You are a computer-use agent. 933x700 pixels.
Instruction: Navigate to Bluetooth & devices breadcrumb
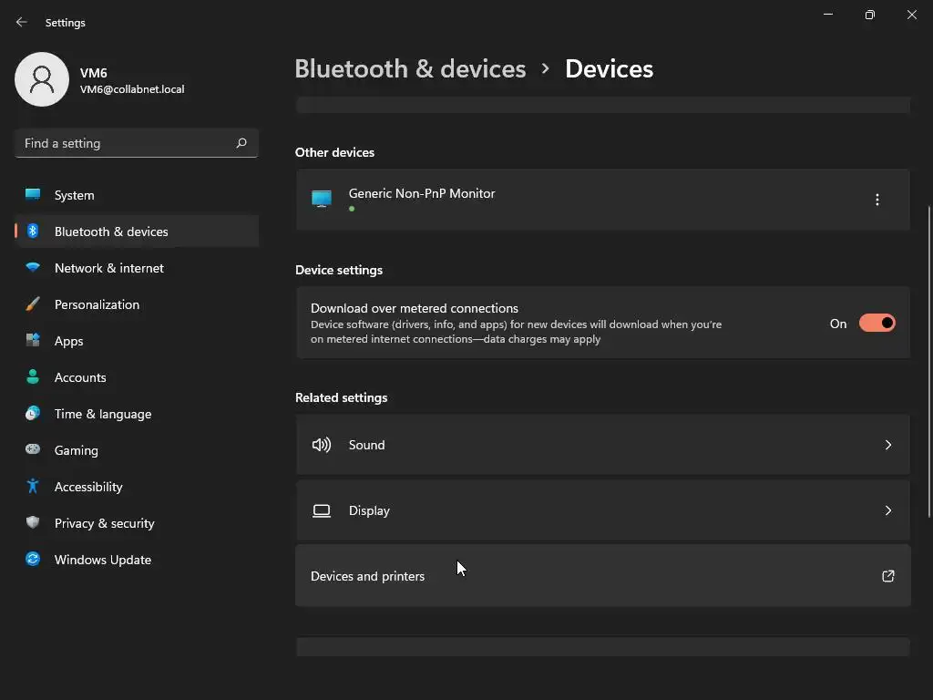[x=410, y=69]
